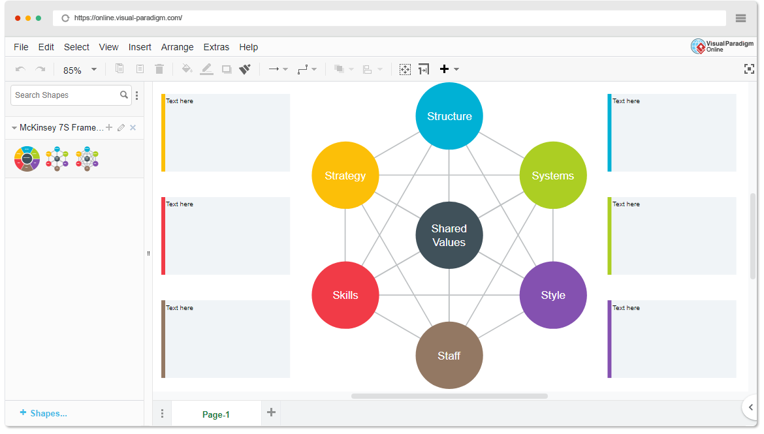
Task: Expand the right format panel arrow
Action: point(750,407)
